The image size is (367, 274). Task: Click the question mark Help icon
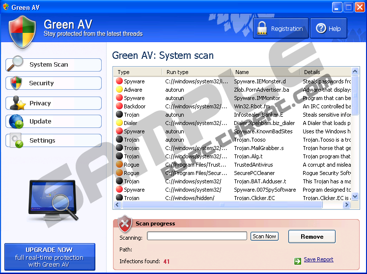[x=321, y=28]
